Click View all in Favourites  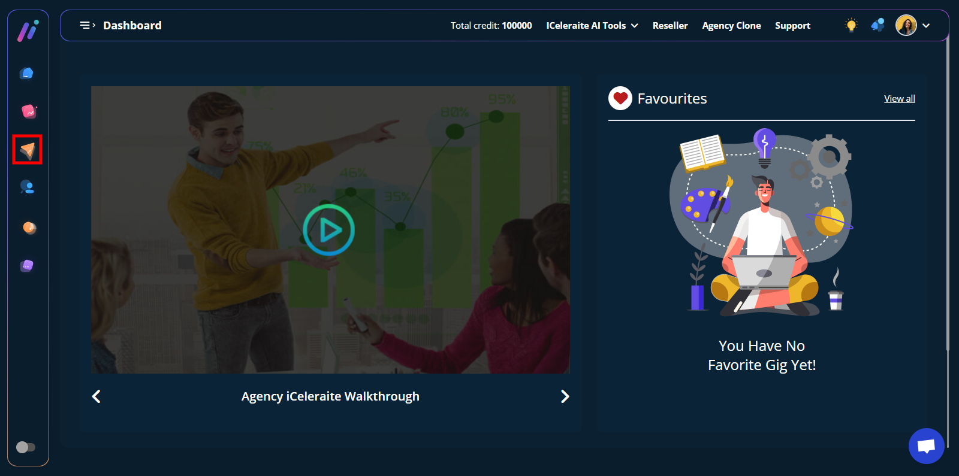[899, 99]
